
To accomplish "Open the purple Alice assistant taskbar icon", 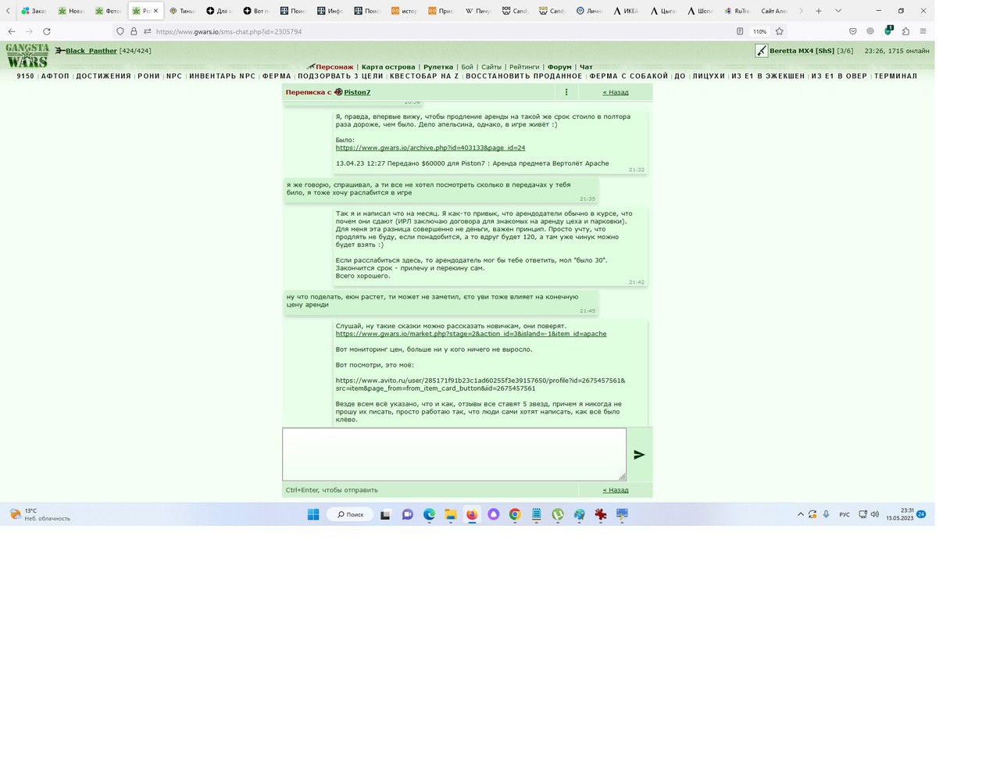I will coord(494,514).
